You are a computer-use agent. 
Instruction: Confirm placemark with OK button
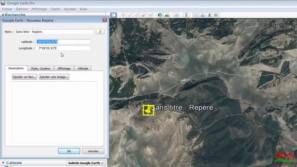[x=69, y=151]
